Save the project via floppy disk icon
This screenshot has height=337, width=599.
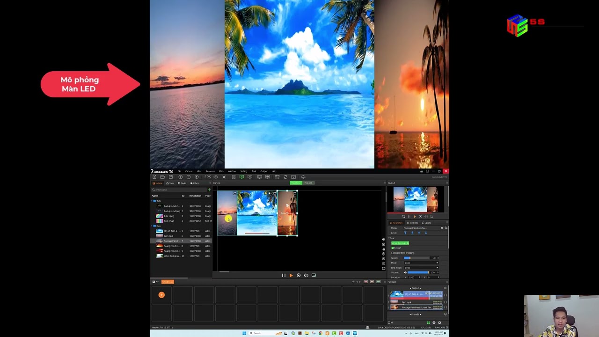pyautogui.click(x=171, y=177)
